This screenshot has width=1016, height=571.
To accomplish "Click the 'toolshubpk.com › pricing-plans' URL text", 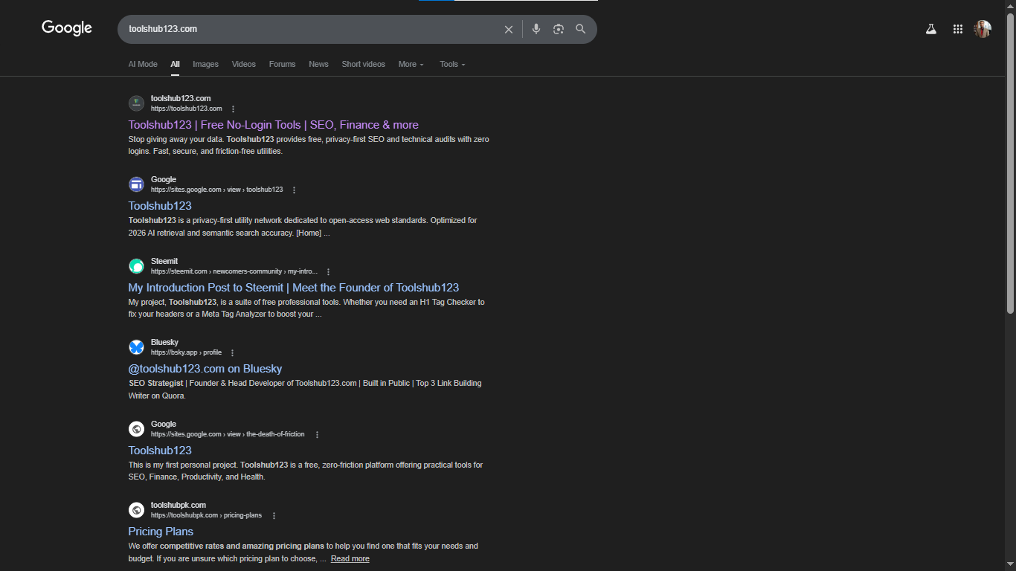I will 206,515.
